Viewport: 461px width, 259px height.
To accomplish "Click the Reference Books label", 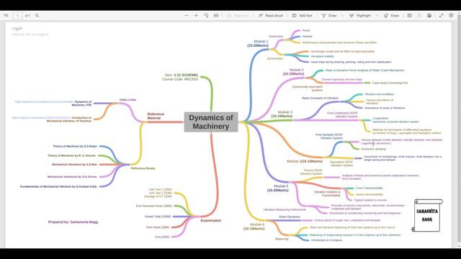I will coord(143,168).
